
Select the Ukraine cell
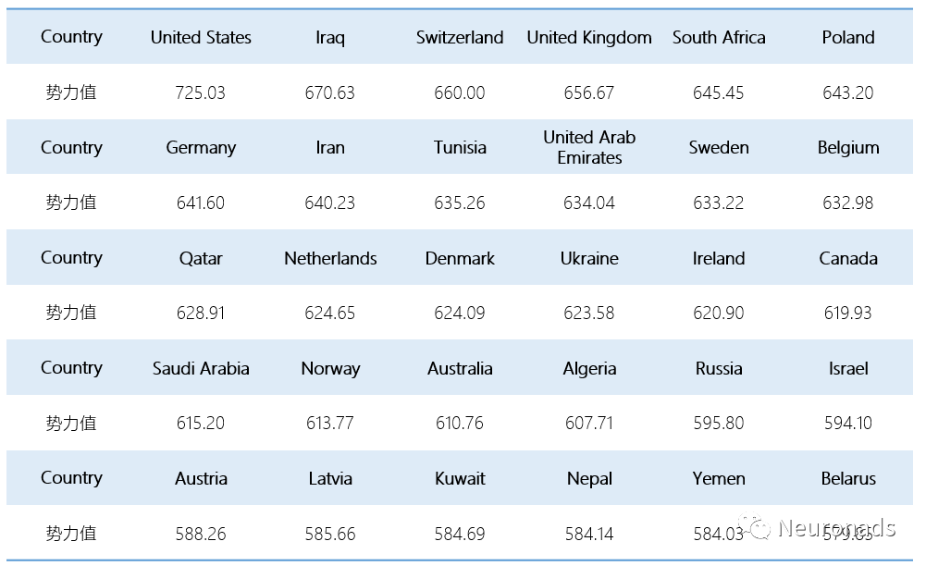[x=589, y=258]
